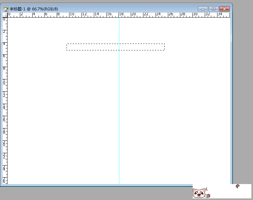The image size is (253, 200).
Task: Click the document icon in the title bar
Action: tap(6, 9)
